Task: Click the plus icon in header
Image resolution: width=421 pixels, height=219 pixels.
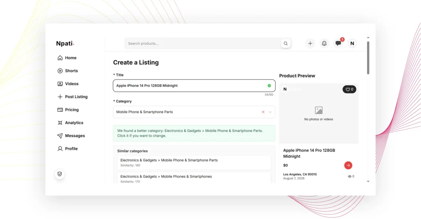Action: tap(310, 44)
